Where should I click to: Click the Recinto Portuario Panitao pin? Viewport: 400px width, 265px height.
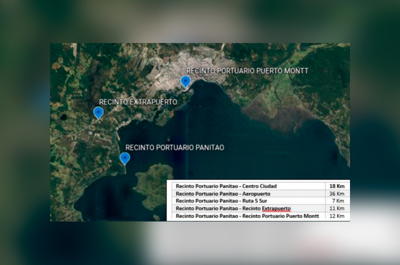pyautogui.click(x=124, y=158)
